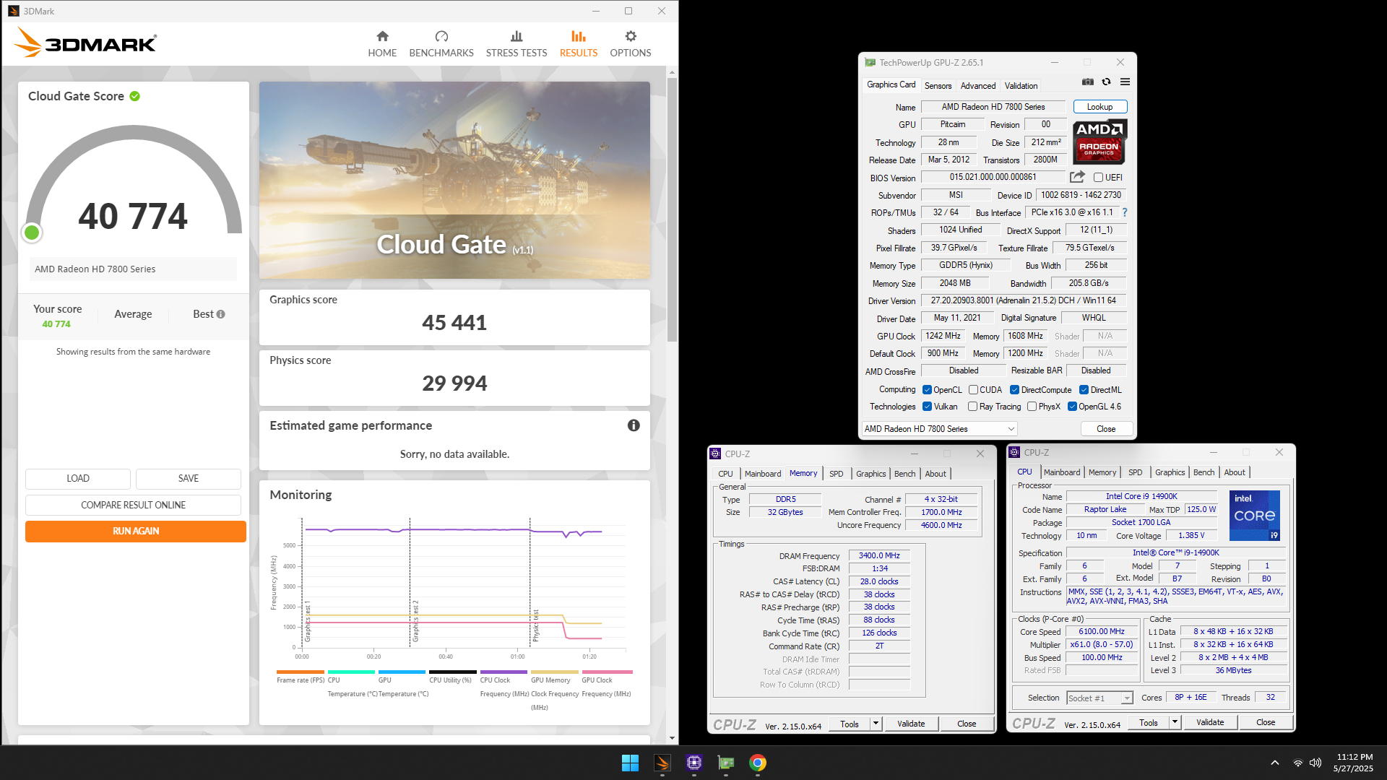Click AMD Radeon Graphics logo
The image size is (1387, 780).
(x=1099, y=142)
